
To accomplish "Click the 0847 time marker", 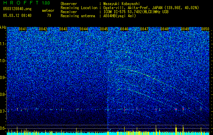I will tap(144, 29).
